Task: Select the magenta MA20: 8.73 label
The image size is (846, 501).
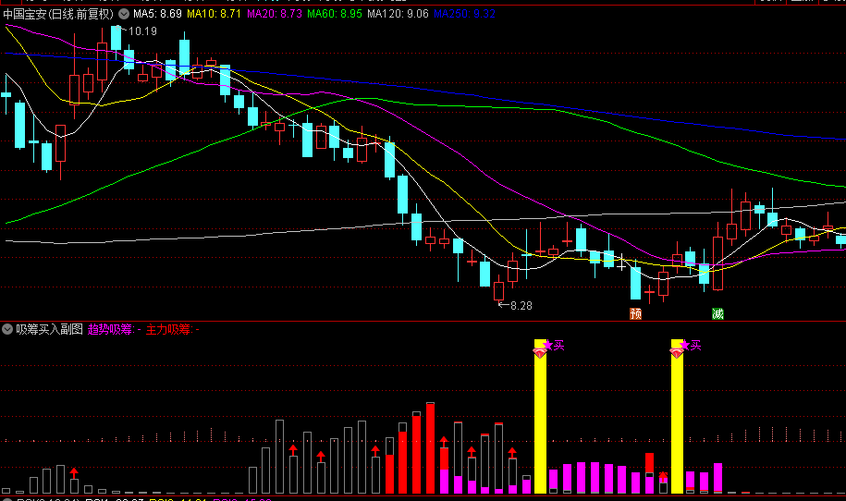Action: coord(274,14)
